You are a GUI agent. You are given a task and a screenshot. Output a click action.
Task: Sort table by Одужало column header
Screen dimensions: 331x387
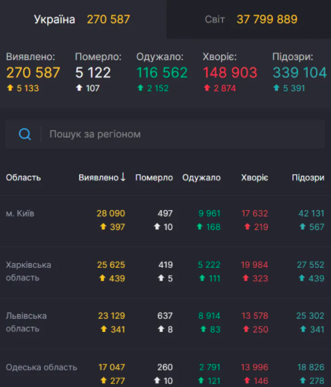point(201,178)
